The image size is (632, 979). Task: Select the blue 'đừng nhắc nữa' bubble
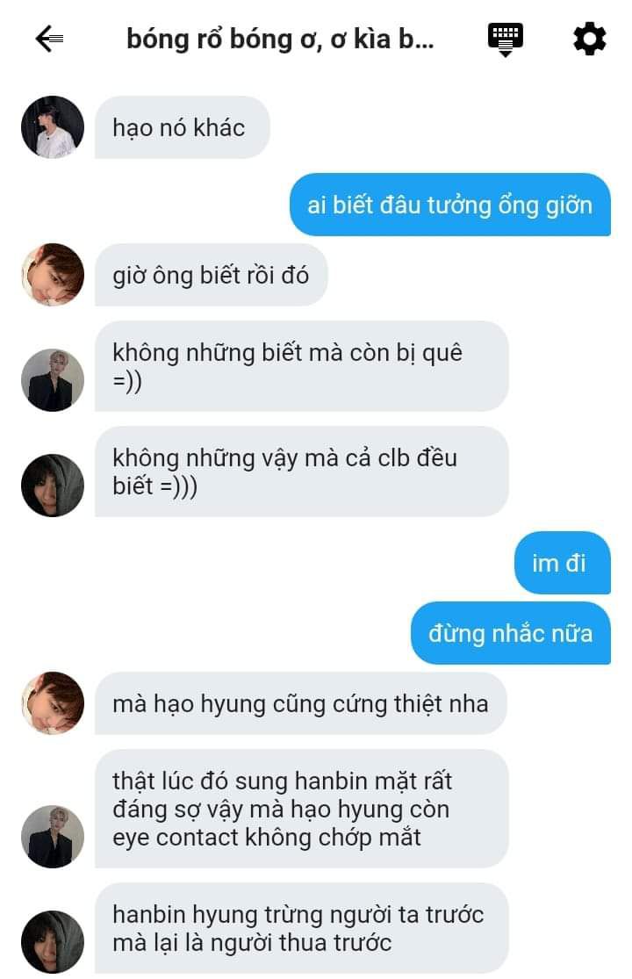coord(510,633)
